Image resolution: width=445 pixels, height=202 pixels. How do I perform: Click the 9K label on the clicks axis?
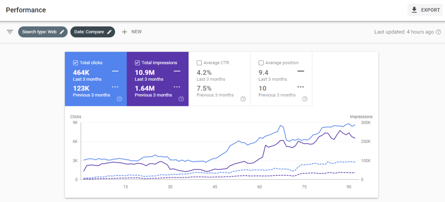75,123
